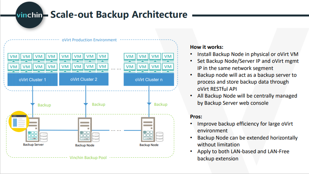Click 'All Backup Node will be centrally managed' text
309x174 pixels.
coord(247,99)
